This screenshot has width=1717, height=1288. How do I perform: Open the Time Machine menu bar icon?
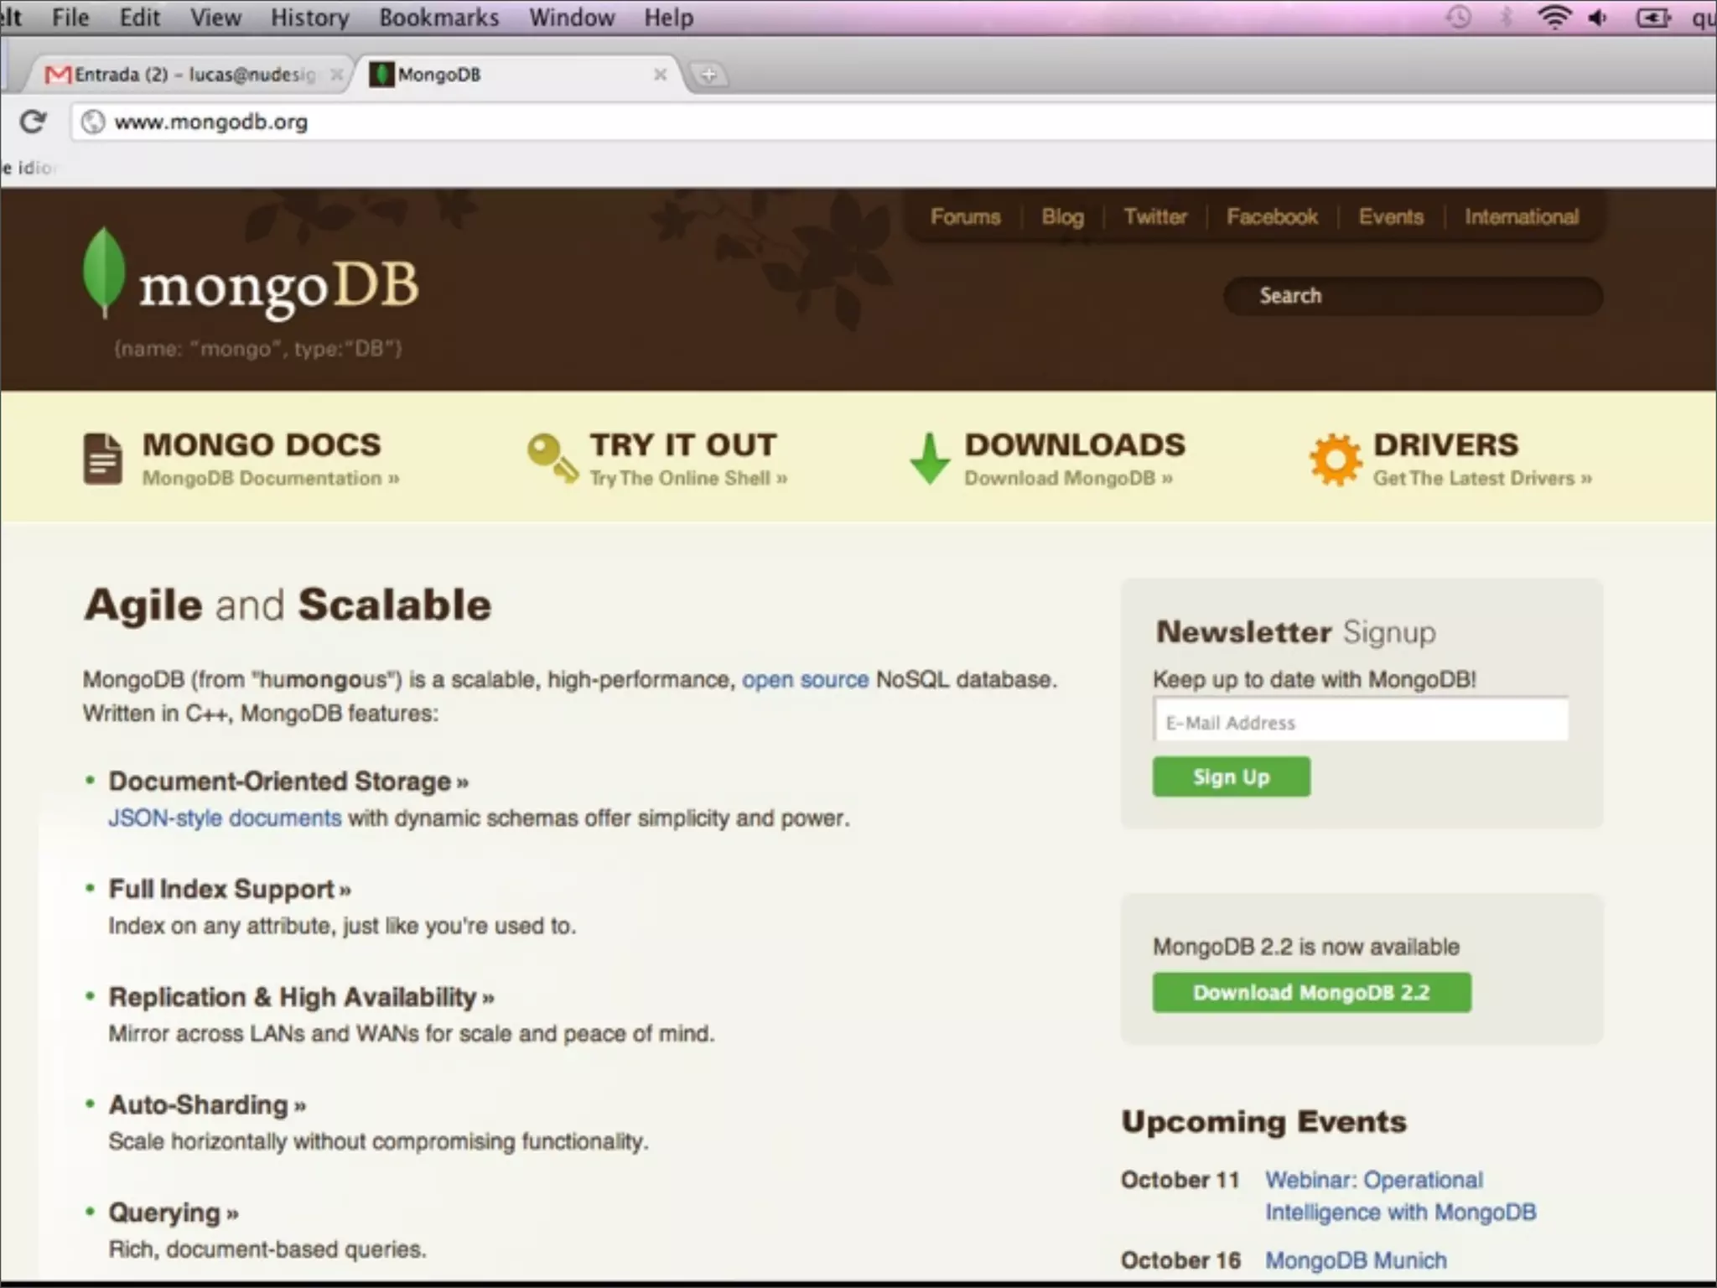point(1459,18)
